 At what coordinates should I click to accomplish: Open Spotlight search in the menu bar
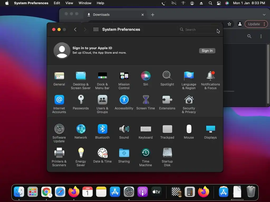click(x=210, y=3)
